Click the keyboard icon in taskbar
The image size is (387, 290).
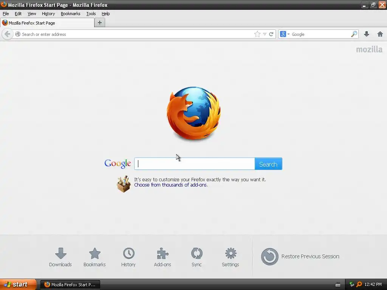coord(338,285)
